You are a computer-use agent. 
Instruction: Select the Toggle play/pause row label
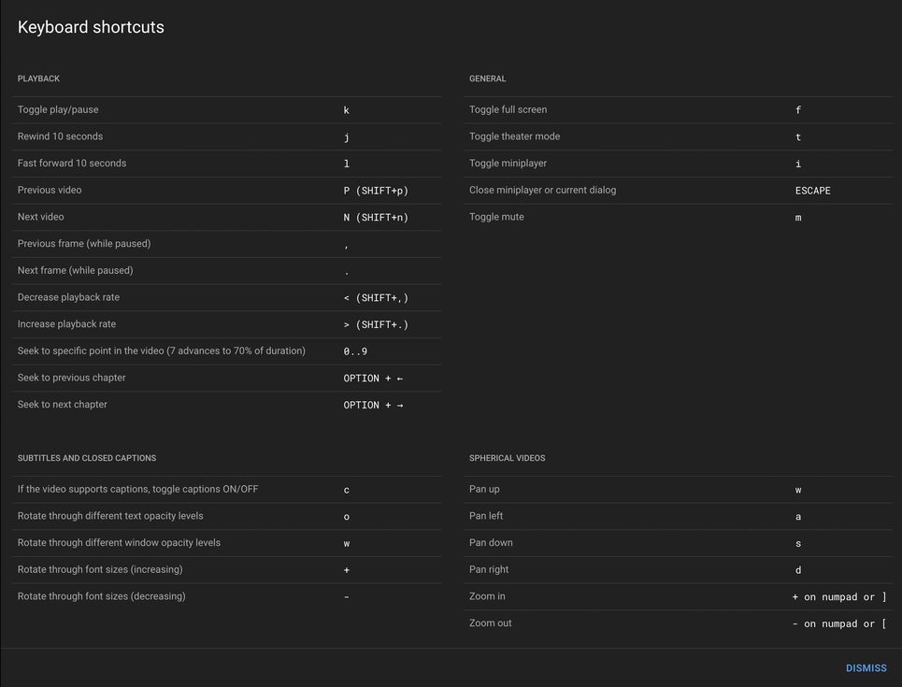pos(58,109)
